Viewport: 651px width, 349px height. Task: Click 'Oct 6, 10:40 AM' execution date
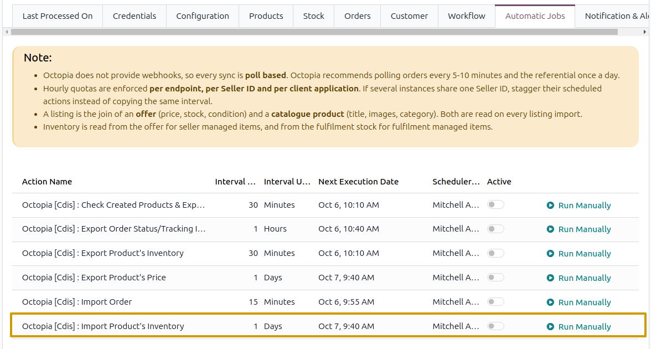click(x=349, y=229)
